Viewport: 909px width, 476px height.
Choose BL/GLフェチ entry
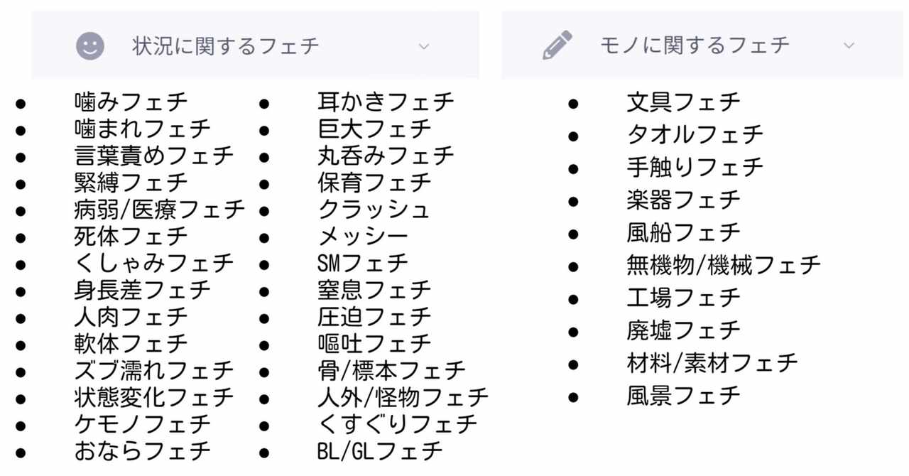(380, 450)
